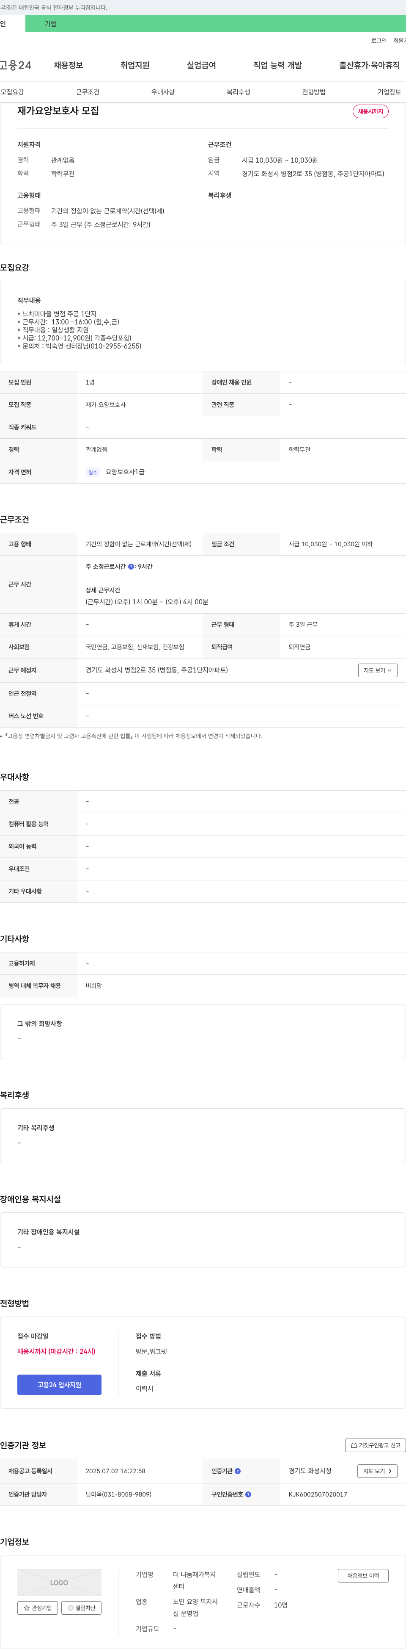This screenshot has height=1649, width=406.
Task: Click 필수 badge beside 요양보호사1급
Action: click(93, 473)
